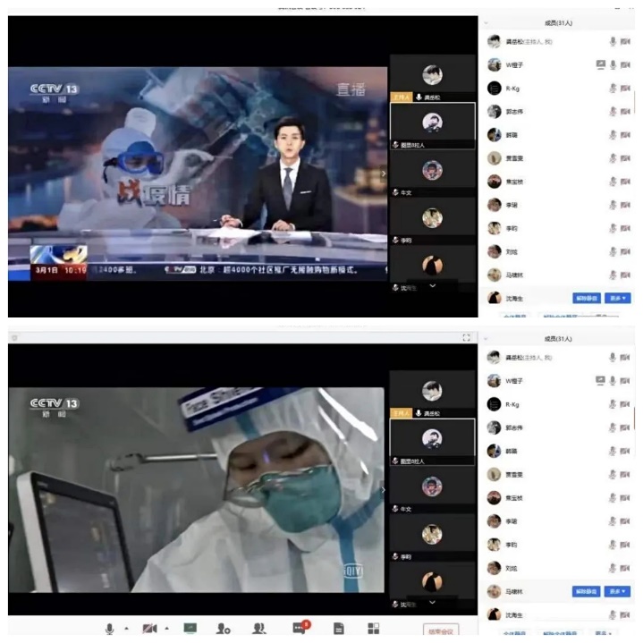The image size is (643, 643).
Task: Collapse lower 成员(31人) panel header chevron
Action: tap(486, 339)
